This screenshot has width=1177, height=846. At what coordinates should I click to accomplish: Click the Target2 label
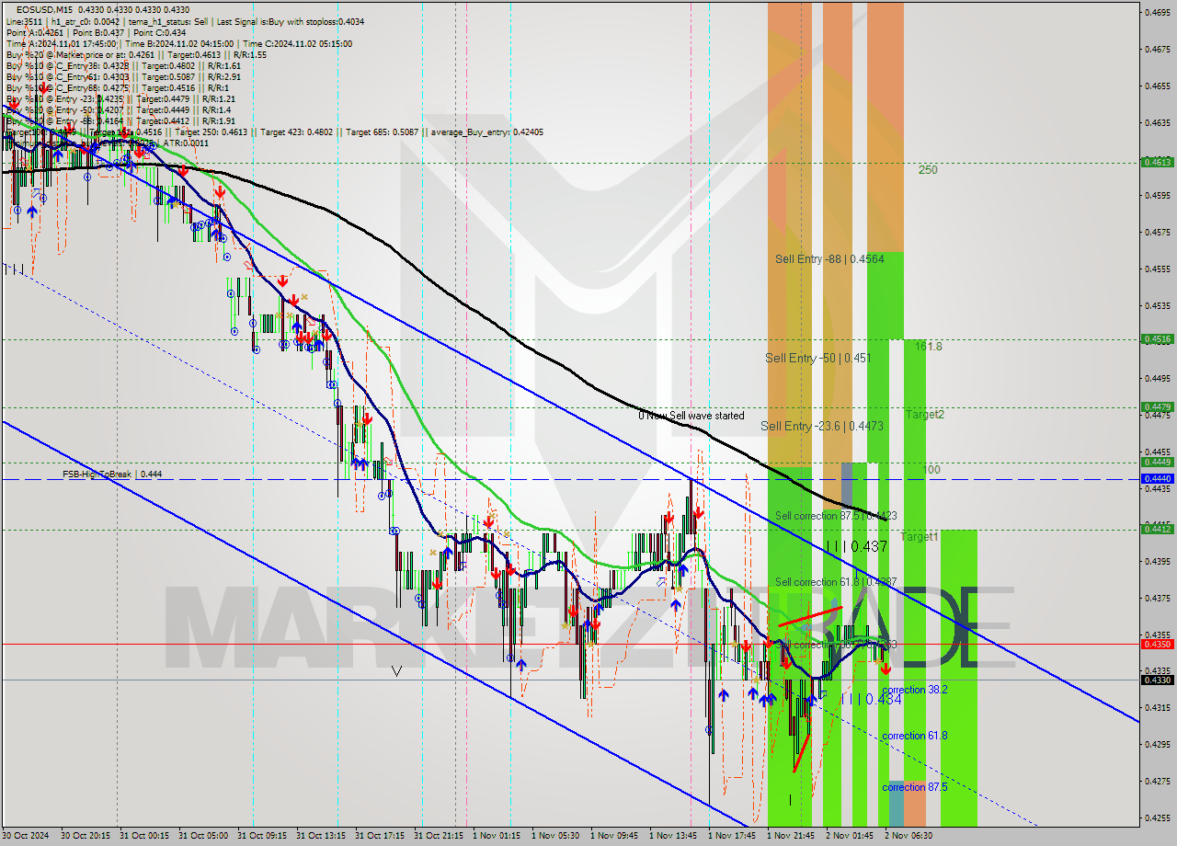pos(924,415)
